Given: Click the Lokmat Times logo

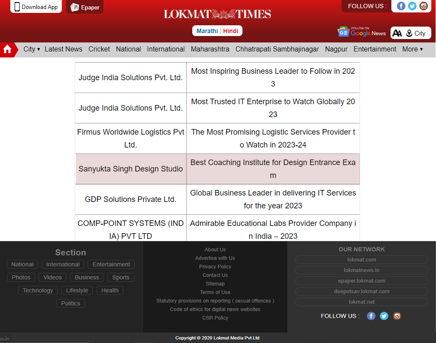Looking at the screenshot, I should pyautogui.click(x=218, y=14).
